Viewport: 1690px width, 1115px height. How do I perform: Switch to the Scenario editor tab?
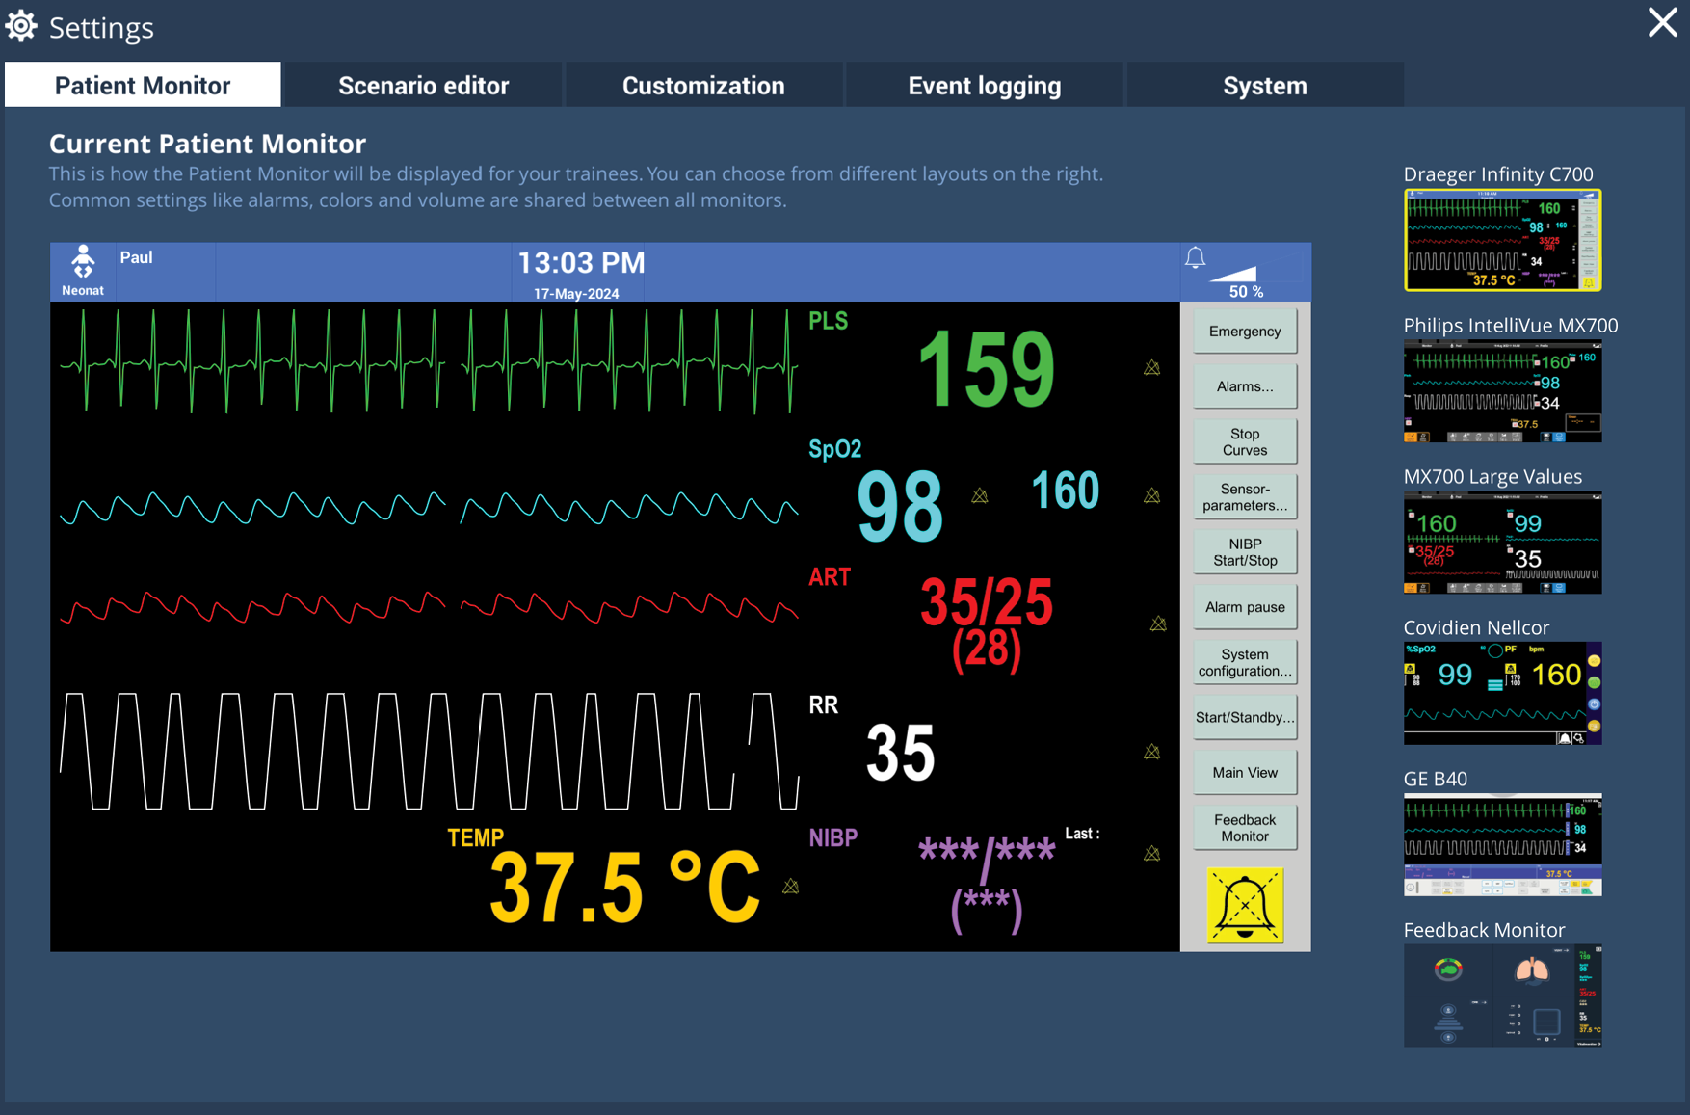[x=423, y=85]
